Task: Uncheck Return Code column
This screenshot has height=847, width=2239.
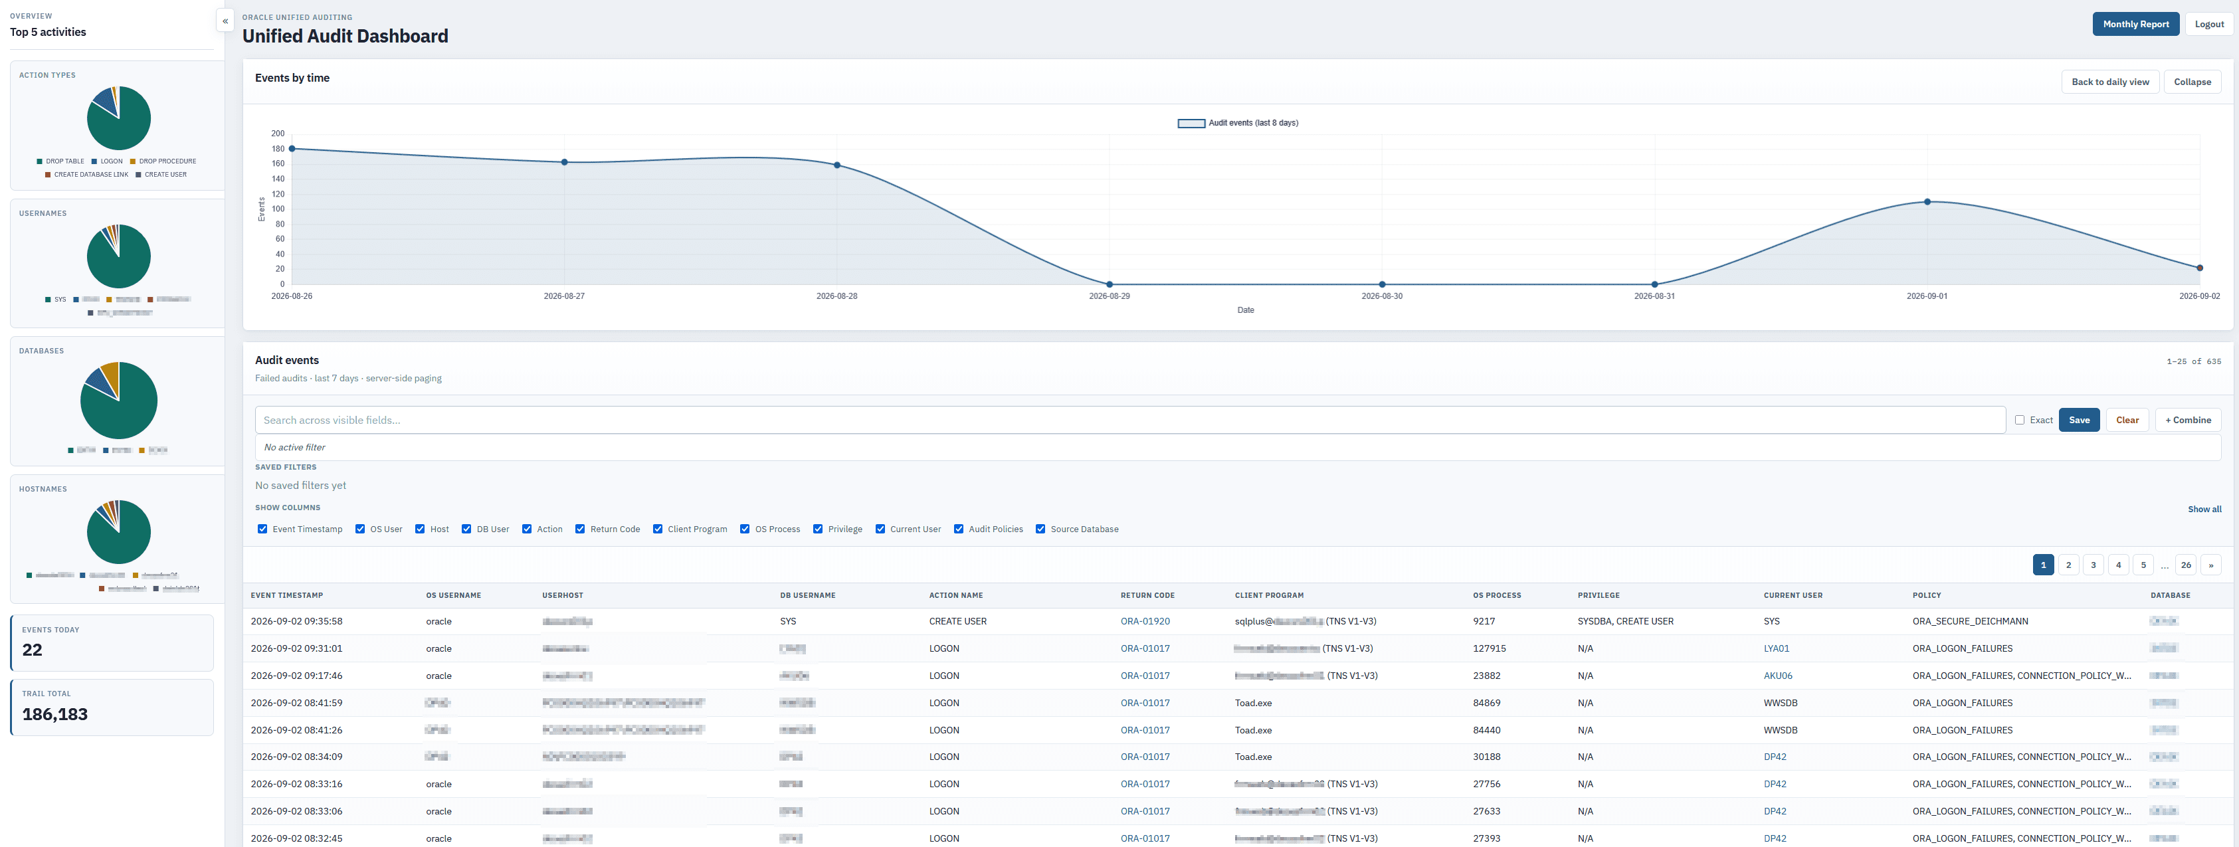Action: point(580,529)
